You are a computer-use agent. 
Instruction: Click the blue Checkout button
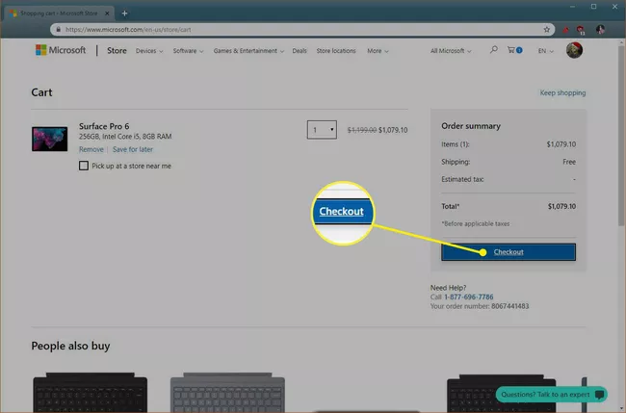pyautogui.click(x=509, y=252)
